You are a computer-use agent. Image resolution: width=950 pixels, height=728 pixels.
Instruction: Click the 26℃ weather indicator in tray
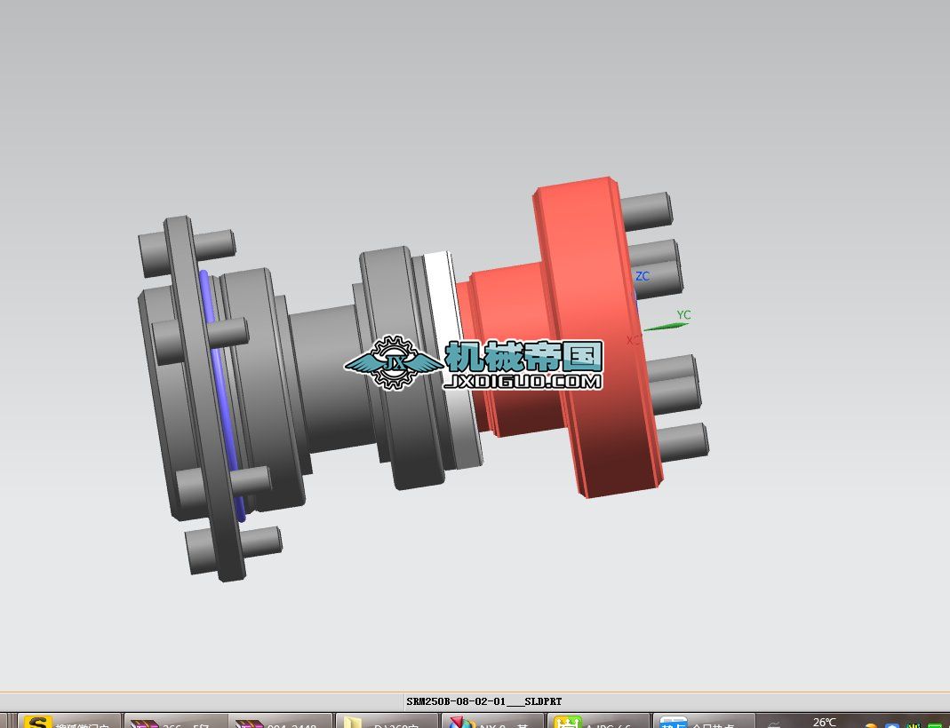824,722
